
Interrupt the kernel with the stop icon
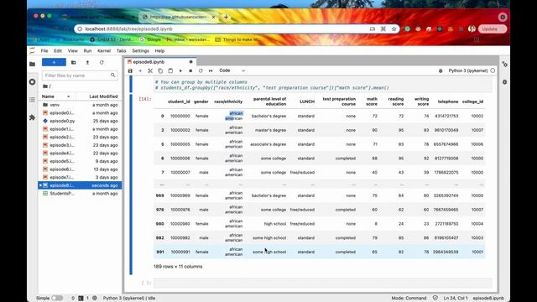pos(190,70)
